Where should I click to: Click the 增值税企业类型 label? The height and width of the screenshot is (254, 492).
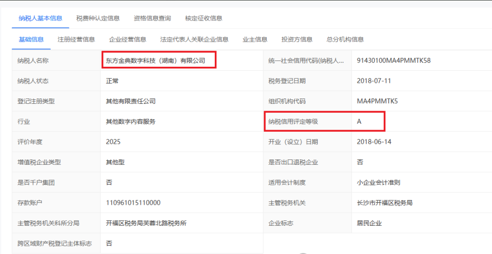click(x=39, y=162)
